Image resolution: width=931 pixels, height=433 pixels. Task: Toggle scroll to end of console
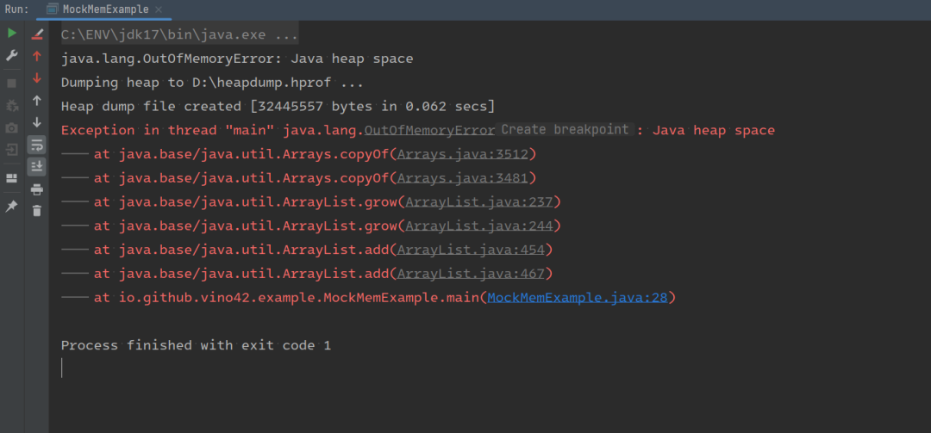[37, 166]
